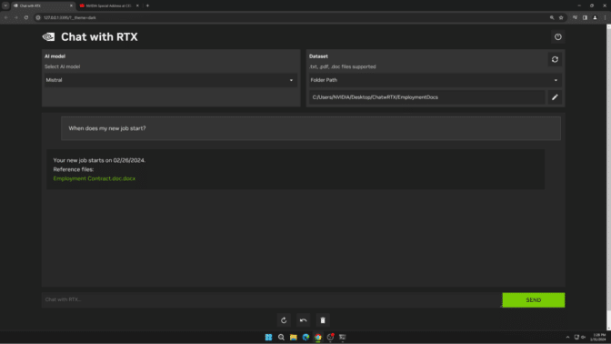
Task: Toggle the browser side panel
Action: pos(585,17)
